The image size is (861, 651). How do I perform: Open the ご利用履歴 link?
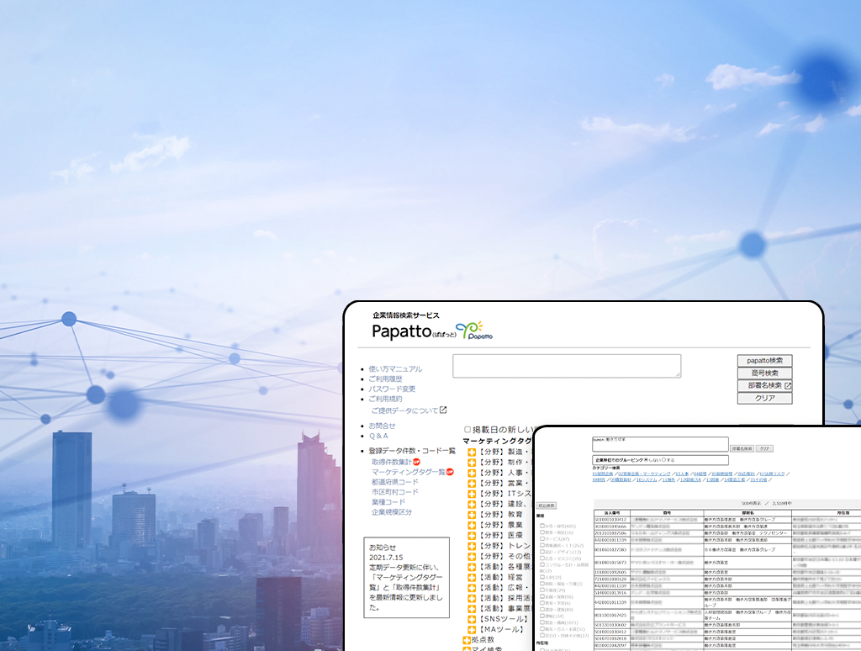(x=385, y=378)
